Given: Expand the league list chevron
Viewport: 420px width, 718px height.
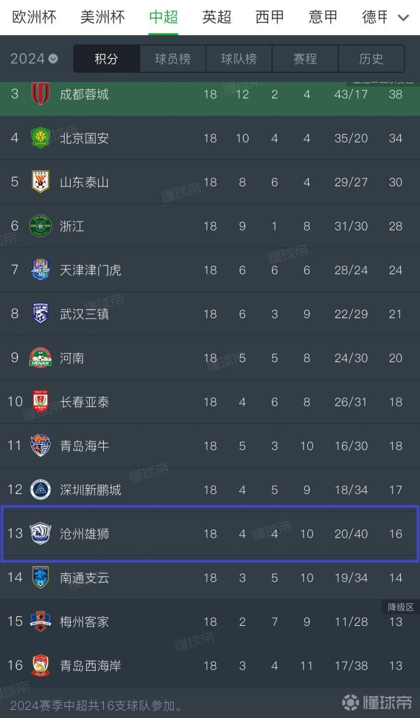Looking at the screenshot, I should tap(403, 18).
